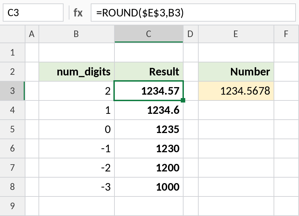Select column A header

click(32, 34)
